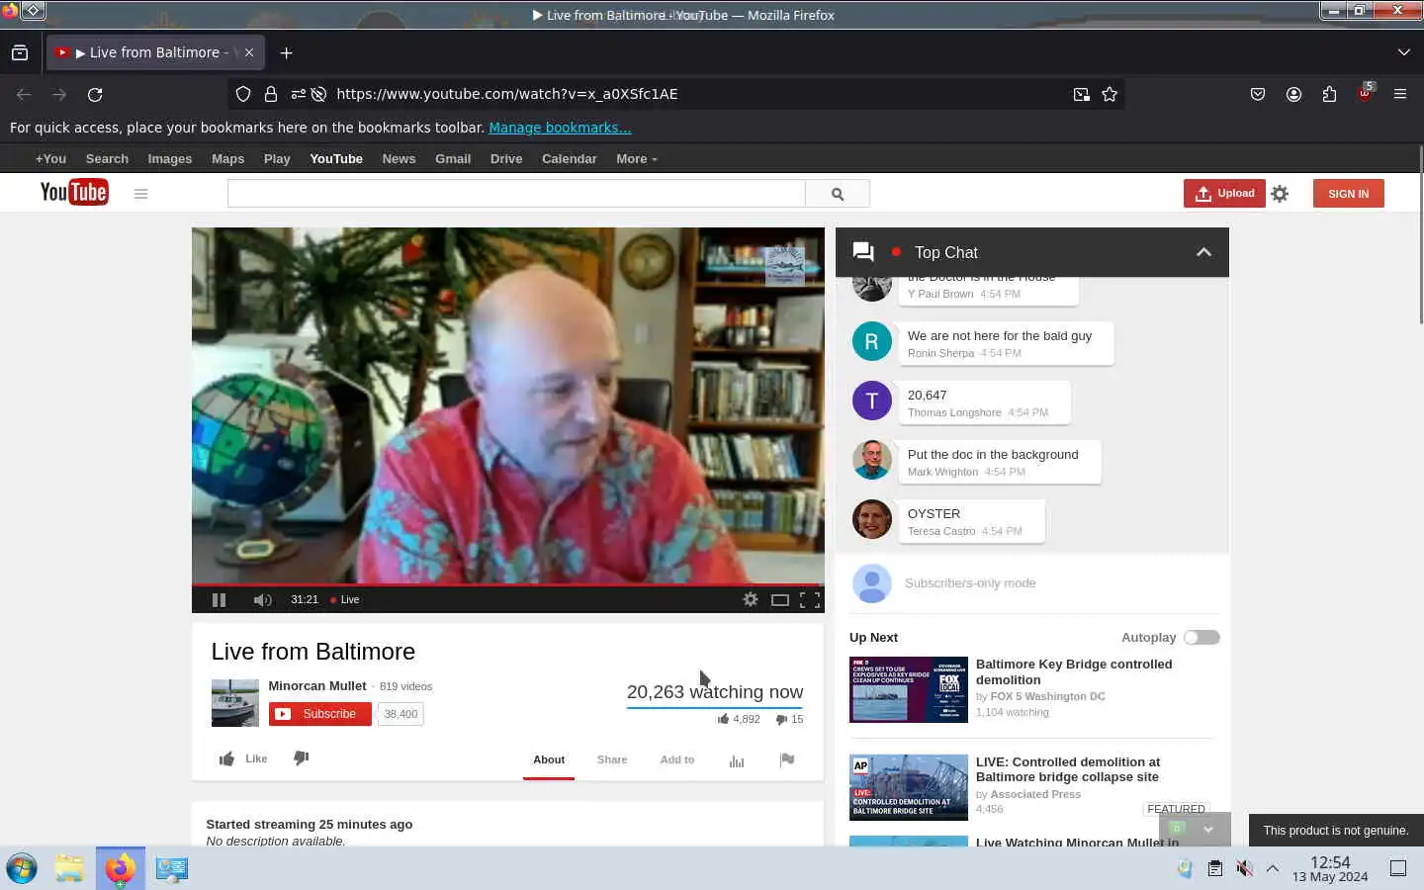Open Firefox extensions puzzle icon
1424x890 pixels.
(x=1329, y=94)
